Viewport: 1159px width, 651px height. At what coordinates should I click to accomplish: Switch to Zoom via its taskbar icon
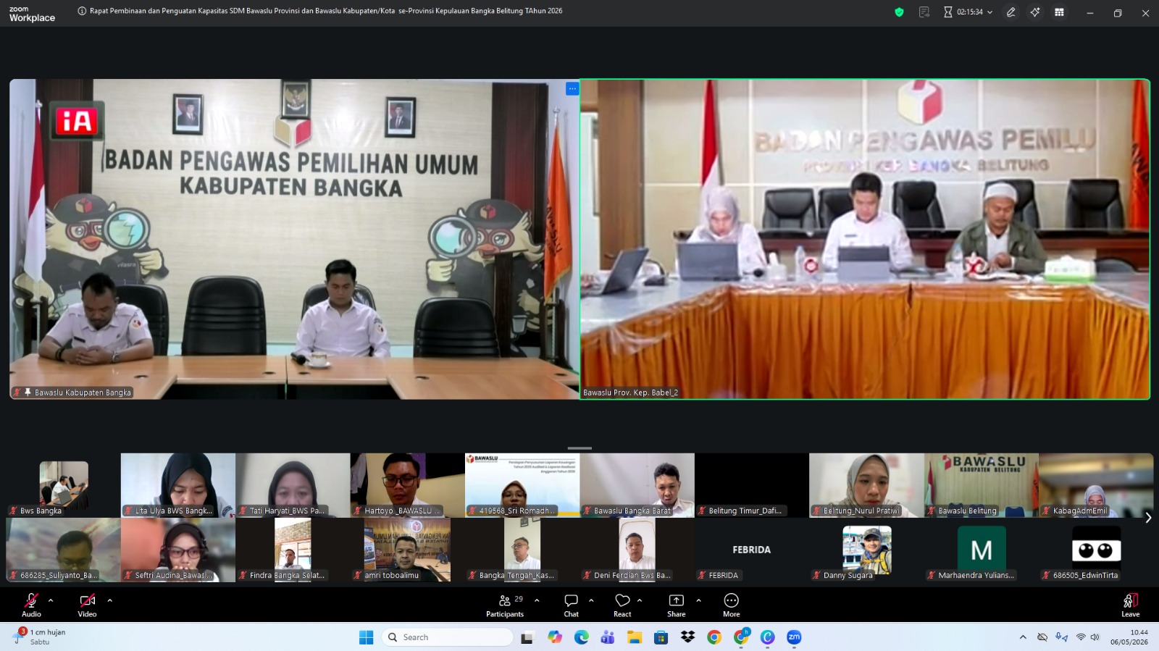tap(794, 637)
